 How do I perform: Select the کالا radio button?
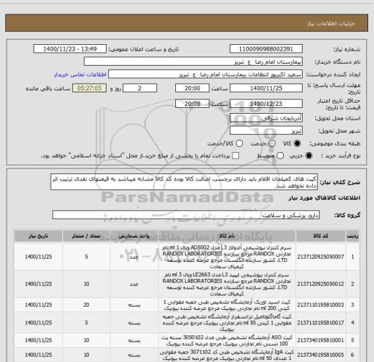[x=297, y=144]
